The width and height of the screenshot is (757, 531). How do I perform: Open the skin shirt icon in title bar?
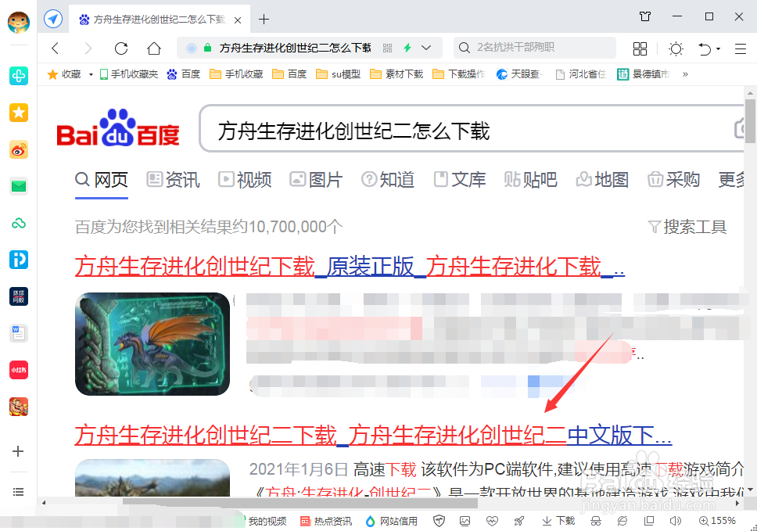(x=645, y=16)
